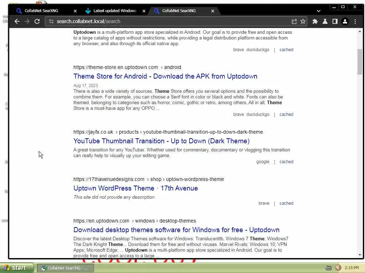Click CollabNet SearXNG taskbar button
The height and width of the screenshot is (273, 365).
pyautogui.click(x=66, y=268)
